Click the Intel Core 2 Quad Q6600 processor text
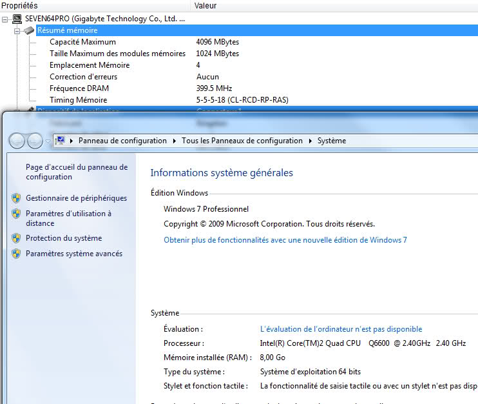 point(363,343)
